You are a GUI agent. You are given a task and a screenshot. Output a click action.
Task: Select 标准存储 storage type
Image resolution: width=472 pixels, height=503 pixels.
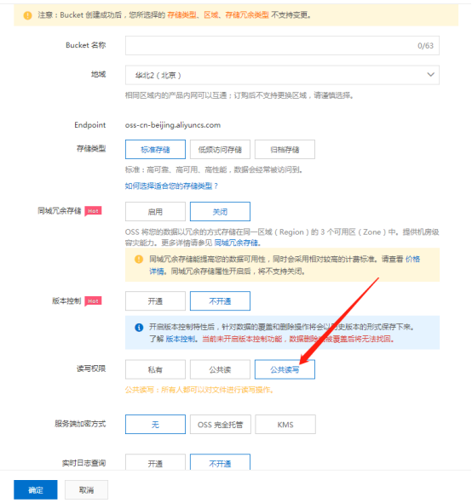coord(155,150)
